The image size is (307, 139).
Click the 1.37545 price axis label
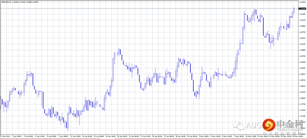(302, 110)
